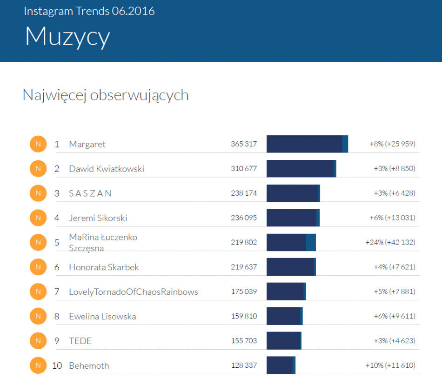Click the Najwięcej obserwujących heading
Screen dimensions: 442x378
click(106, 95)
